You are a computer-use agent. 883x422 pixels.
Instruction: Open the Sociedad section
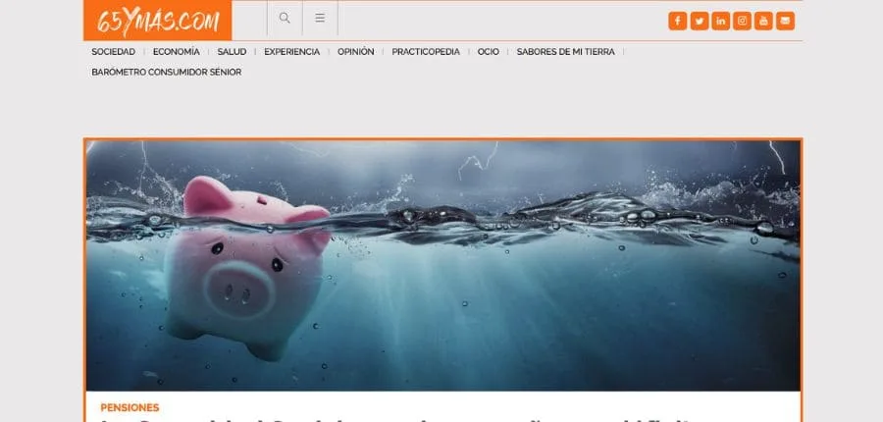click(x=113, y=52)
